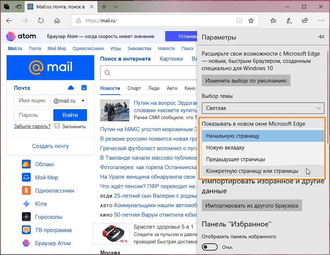Open the Игры top navigation link

pos(115,49)
